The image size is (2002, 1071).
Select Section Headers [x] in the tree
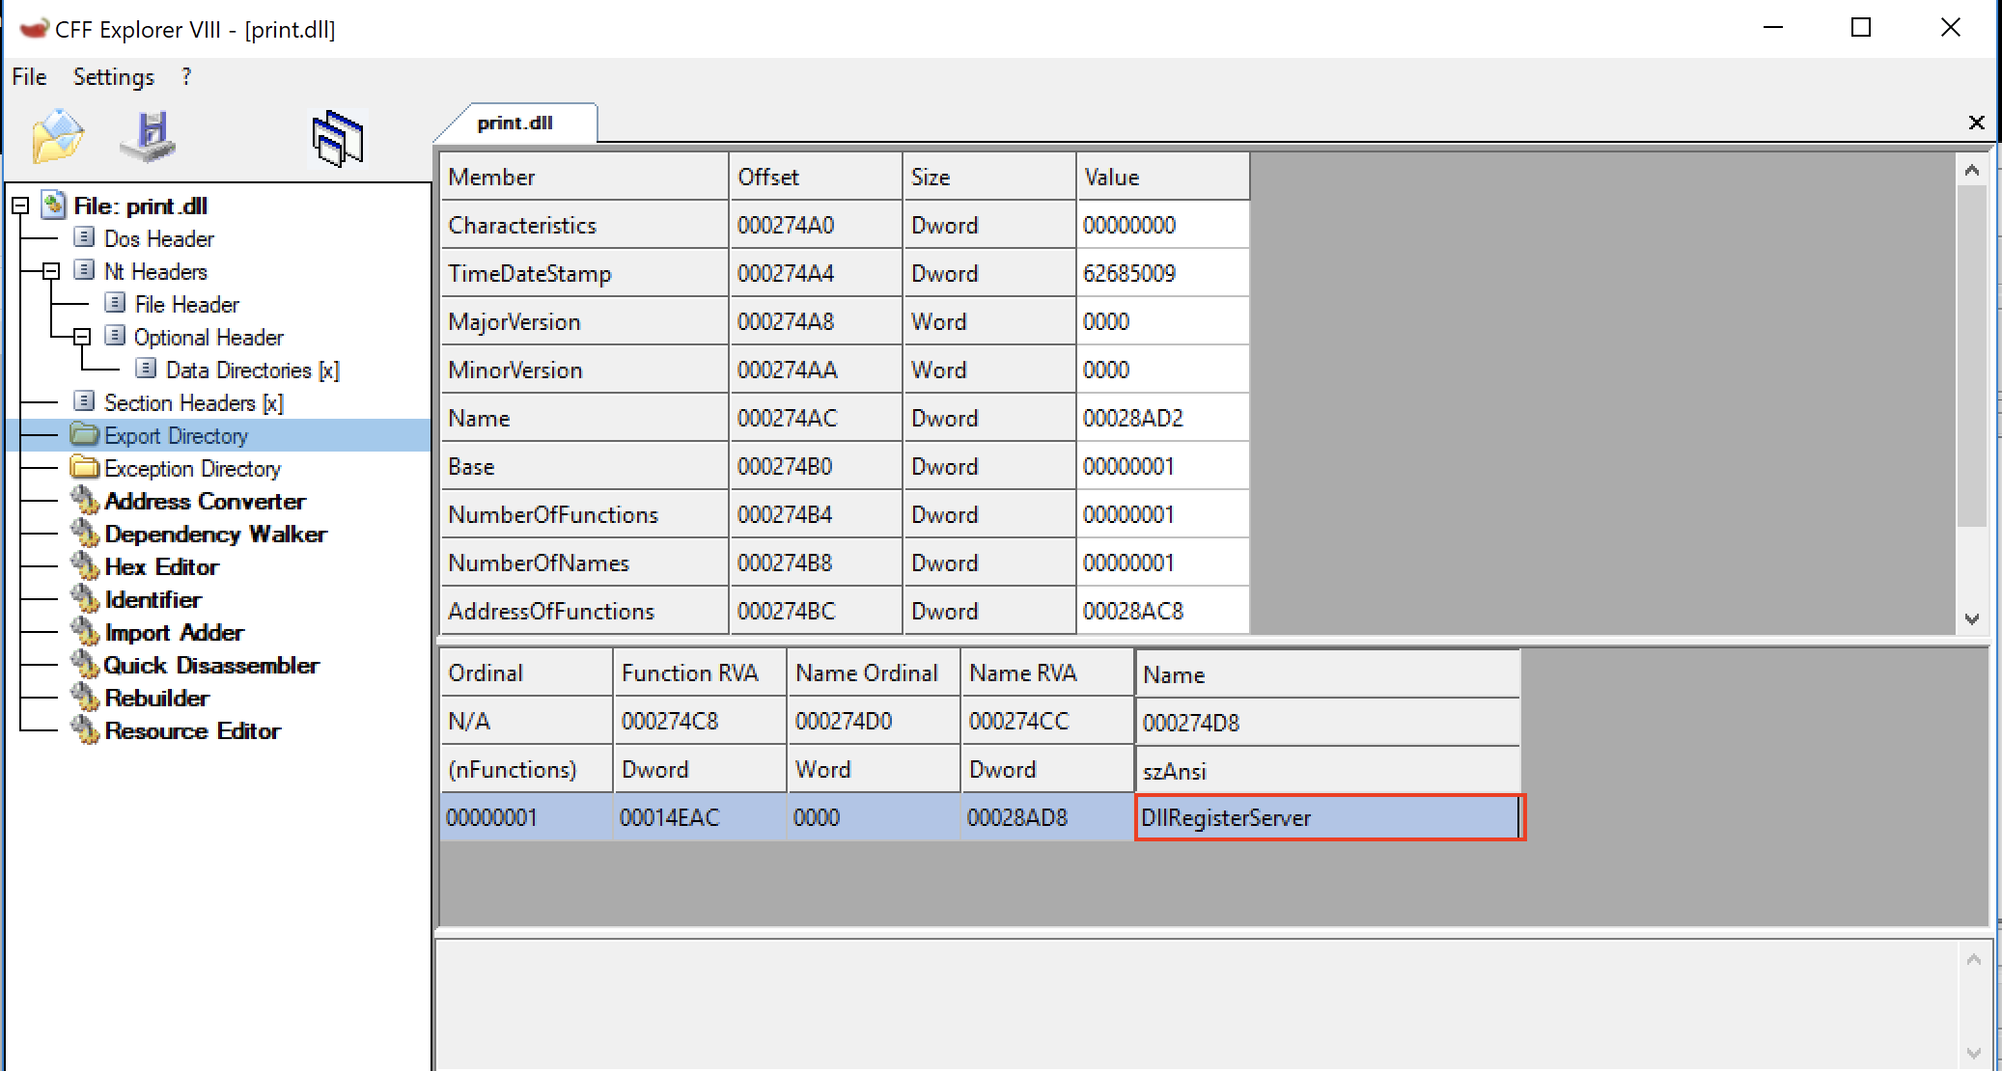click(x=193, y=402)
